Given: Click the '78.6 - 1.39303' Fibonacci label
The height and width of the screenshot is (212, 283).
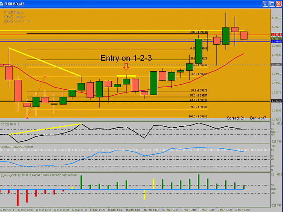Looking at the screenshot, I should pyautogui.click(x=198, y=107).
